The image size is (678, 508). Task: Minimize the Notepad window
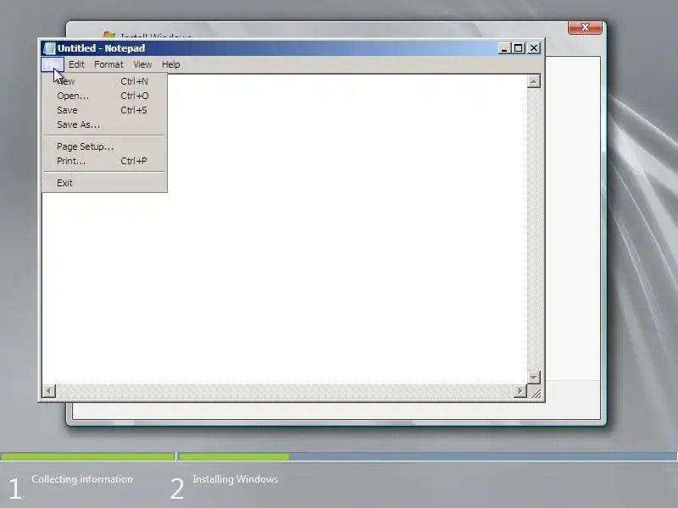(x=504, y=48)
